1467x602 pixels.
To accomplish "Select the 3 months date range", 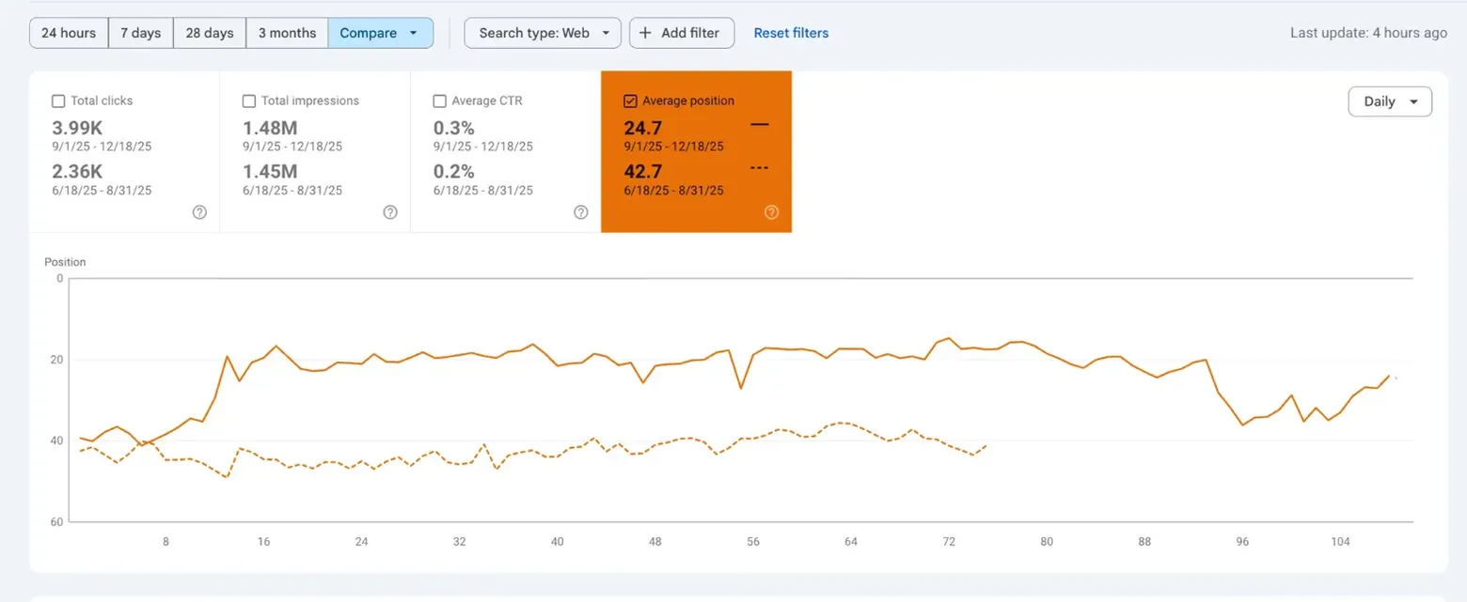I will 287,33.
